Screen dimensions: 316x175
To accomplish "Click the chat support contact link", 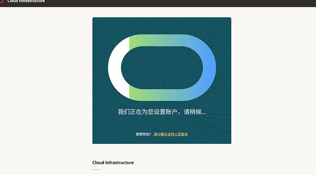I will [x=170, y=134].
